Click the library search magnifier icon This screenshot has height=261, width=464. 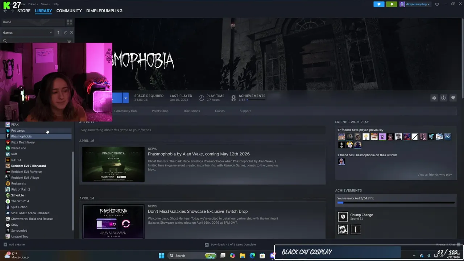click(5, 41)
